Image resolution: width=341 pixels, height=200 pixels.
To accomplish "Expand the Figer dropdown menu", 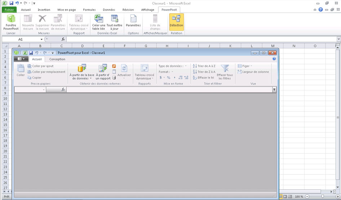I will (245, 66).
